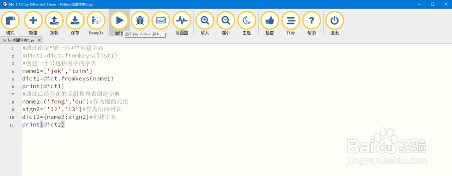Click the dict2={name2:sign2} line
This screenshot has width=452, height=176.
pos(56,117)
